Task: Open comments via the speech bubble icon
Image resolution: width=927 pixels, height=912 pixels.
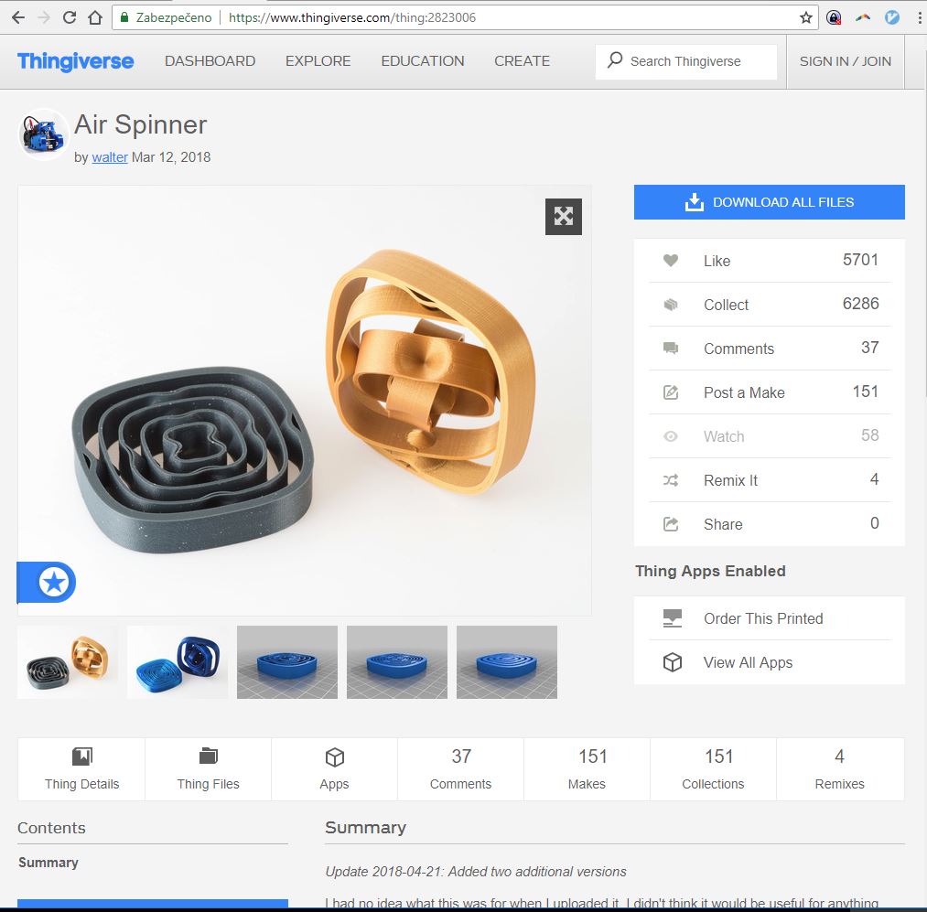Action: (671, 349)
